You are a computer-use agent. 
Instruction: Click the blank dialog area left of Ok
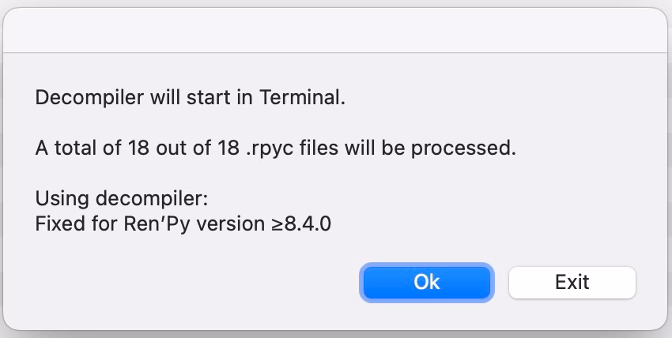(198, 282)
